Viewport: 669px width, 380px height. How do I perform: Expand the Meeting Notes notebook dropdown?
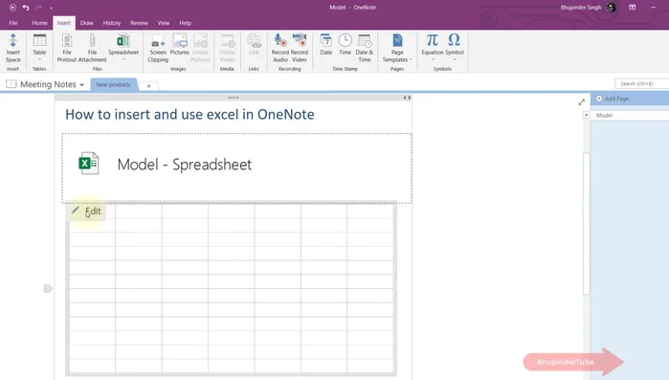click(81, 85)
